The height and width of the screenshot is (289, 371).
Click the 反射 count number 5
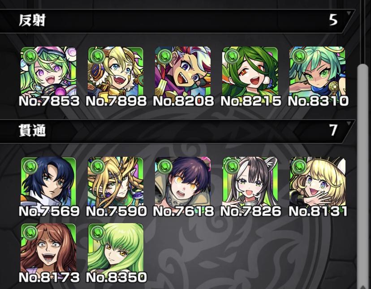pyautogui.click(x=333, y=20)
